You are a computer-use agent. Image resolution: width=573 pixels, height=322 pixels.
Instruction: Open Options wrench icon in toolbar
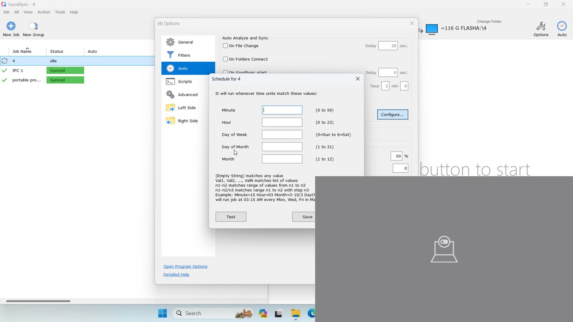(541, 26)
